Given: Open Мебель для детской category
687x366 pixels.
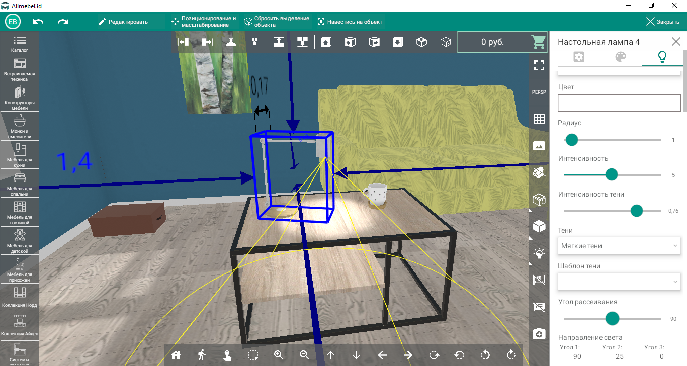Looking at the screenshot, I should [20, 241].
